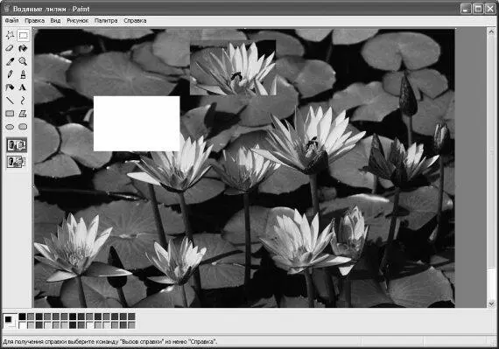Pick the Airbrush tool

click(x=10, y=87)
